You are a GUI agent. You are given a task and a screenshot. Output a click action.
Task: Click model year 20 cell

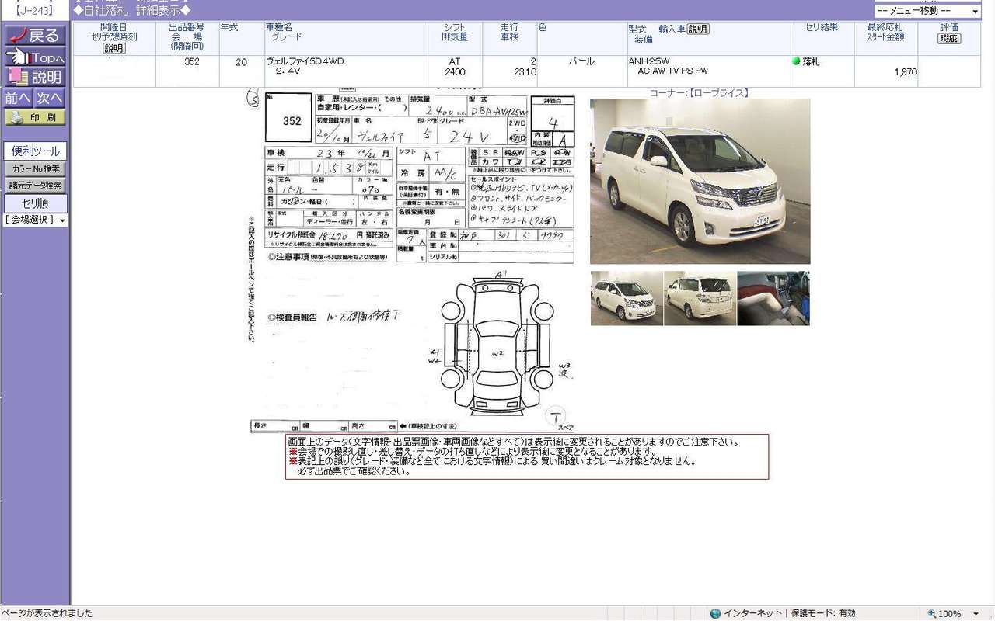(x=242, y=71)
